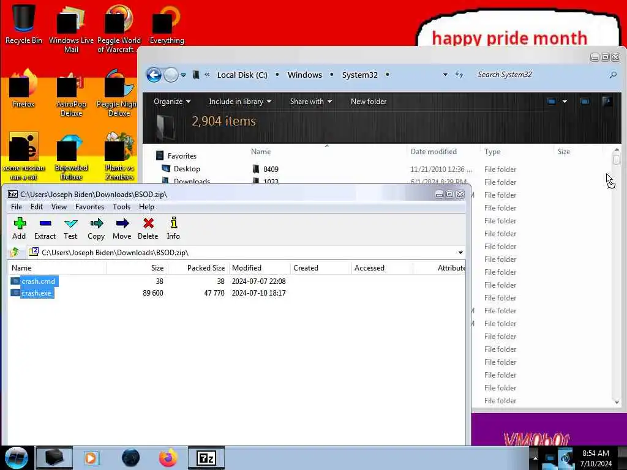
Task: Select Firefox desktop shortcut
Action: pos(23,88)
